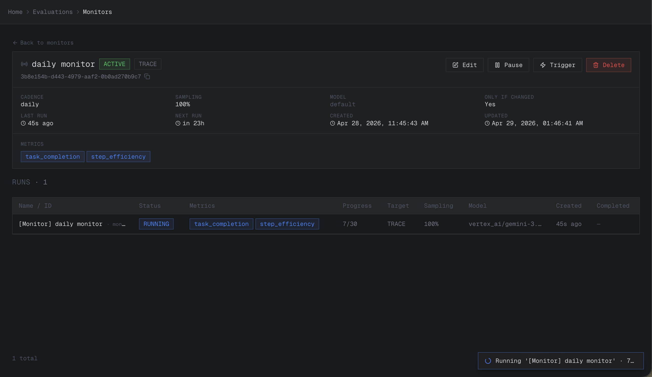Click step_efficiency tag in the run row
This screenshot has width=652, height=377.
coord(287,224)
